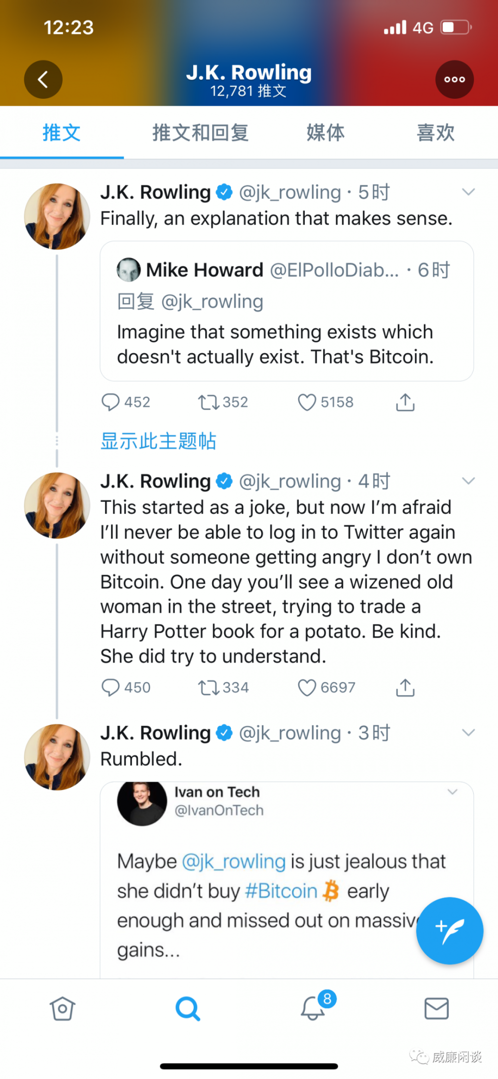Reply to the tweet with 450 comments
498x1079 pixels.
point(111,687)
